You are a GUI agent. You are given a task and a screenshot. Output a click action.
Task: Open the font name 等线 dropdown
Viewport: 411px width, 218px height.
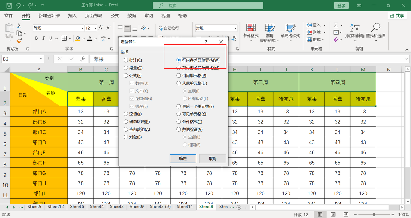[82, 28]
